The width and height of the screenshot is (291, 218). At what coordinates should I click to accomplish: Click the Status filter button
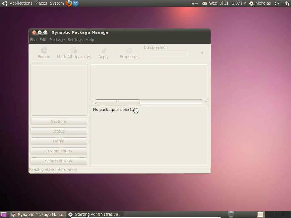pos(59,131)
